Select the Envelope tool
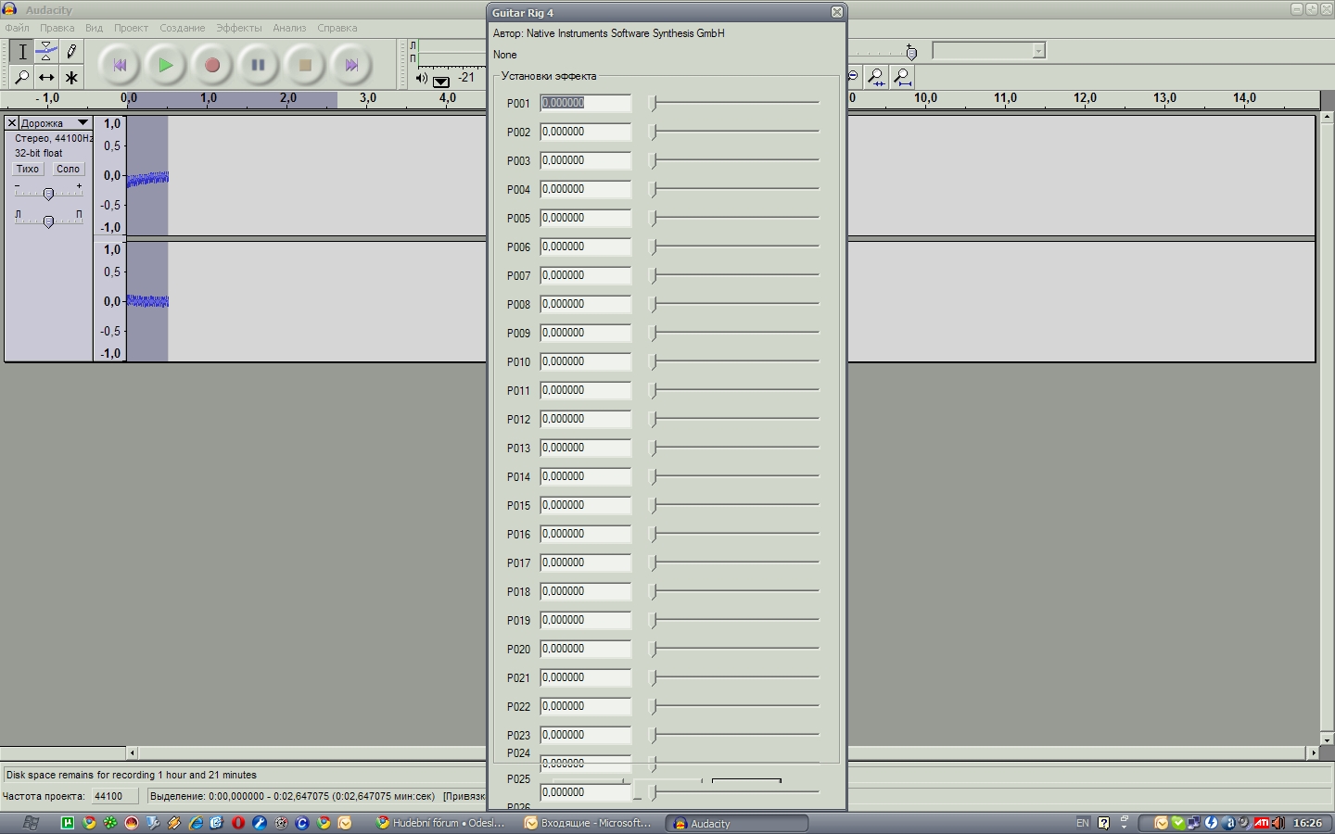Screen dimensions: 1335x834 (46, 52)
